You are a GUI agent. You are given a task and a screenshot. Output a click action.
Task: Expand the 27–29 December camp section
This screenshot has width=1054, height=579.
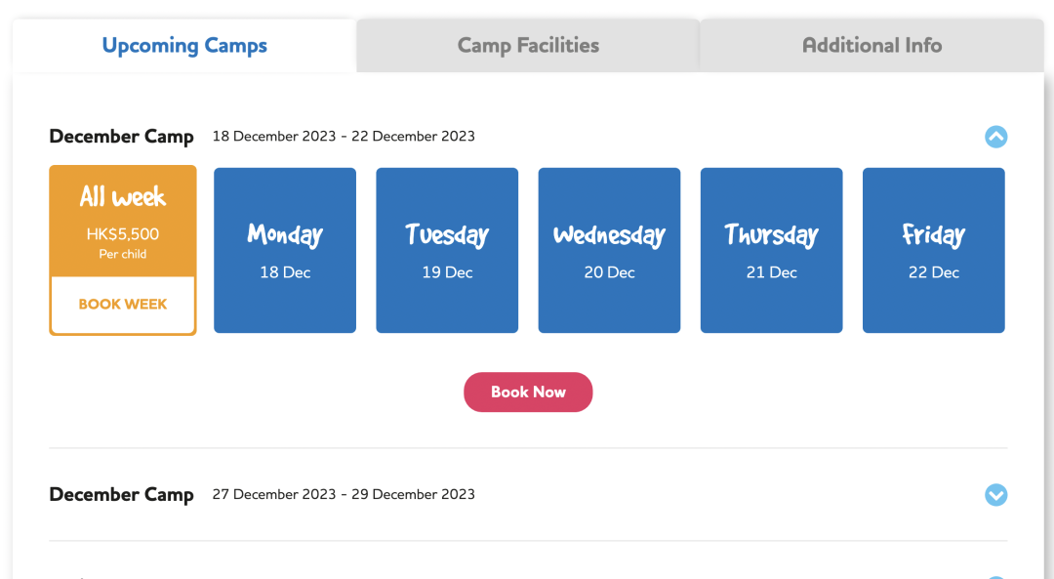[x=995, y=495]
